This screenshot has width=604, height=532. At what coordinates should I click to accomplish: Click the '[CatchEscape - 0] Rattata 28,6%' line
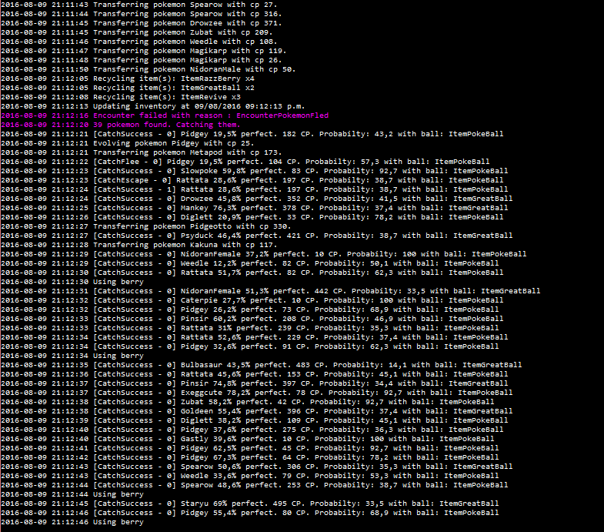[x=252, y=180]
